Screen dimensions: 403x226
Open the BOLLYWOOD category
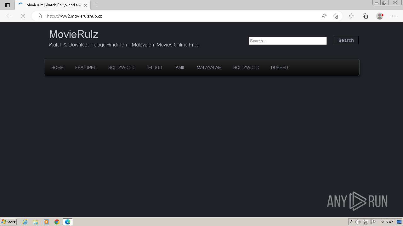121,67
